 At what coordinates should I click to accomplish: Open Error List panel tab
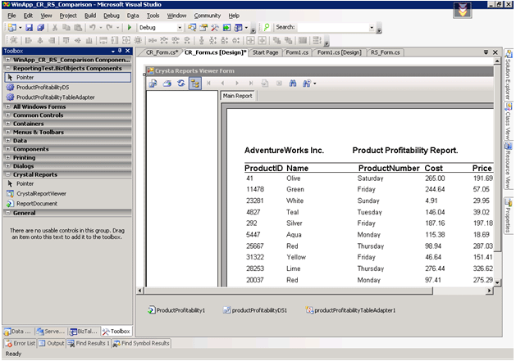pos(21,344)
